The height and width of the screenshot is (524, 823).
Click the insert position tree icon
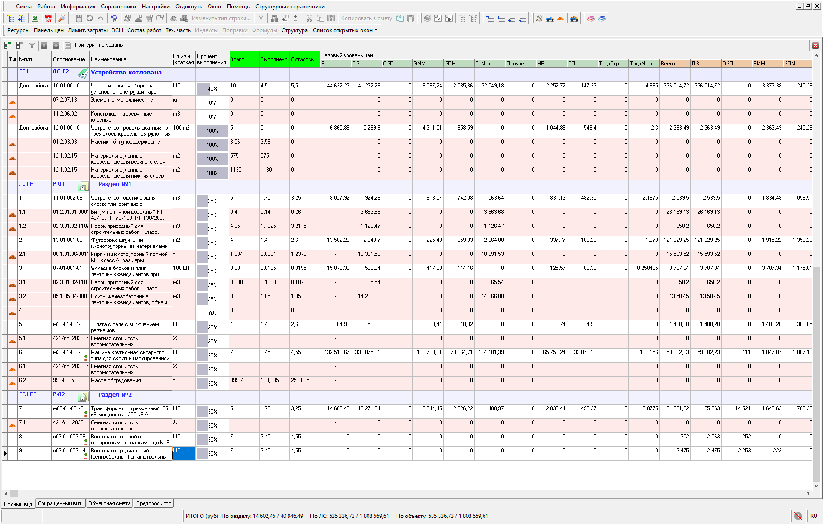[22, 18]
